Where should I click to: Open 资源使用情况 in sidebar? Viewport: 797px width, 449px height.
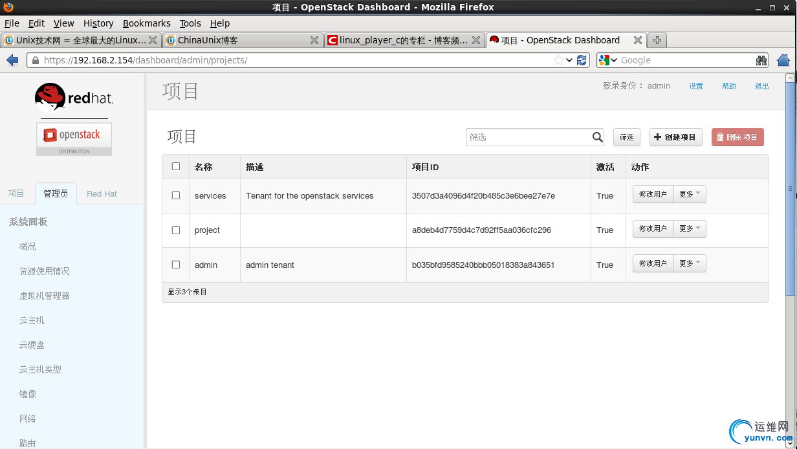point(45,271)
